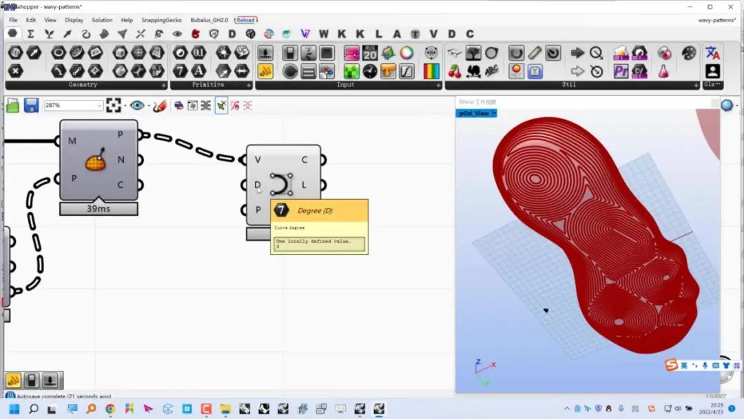Open the Display menu
Viewport: 744px width, 419px height.
[74, 20]
